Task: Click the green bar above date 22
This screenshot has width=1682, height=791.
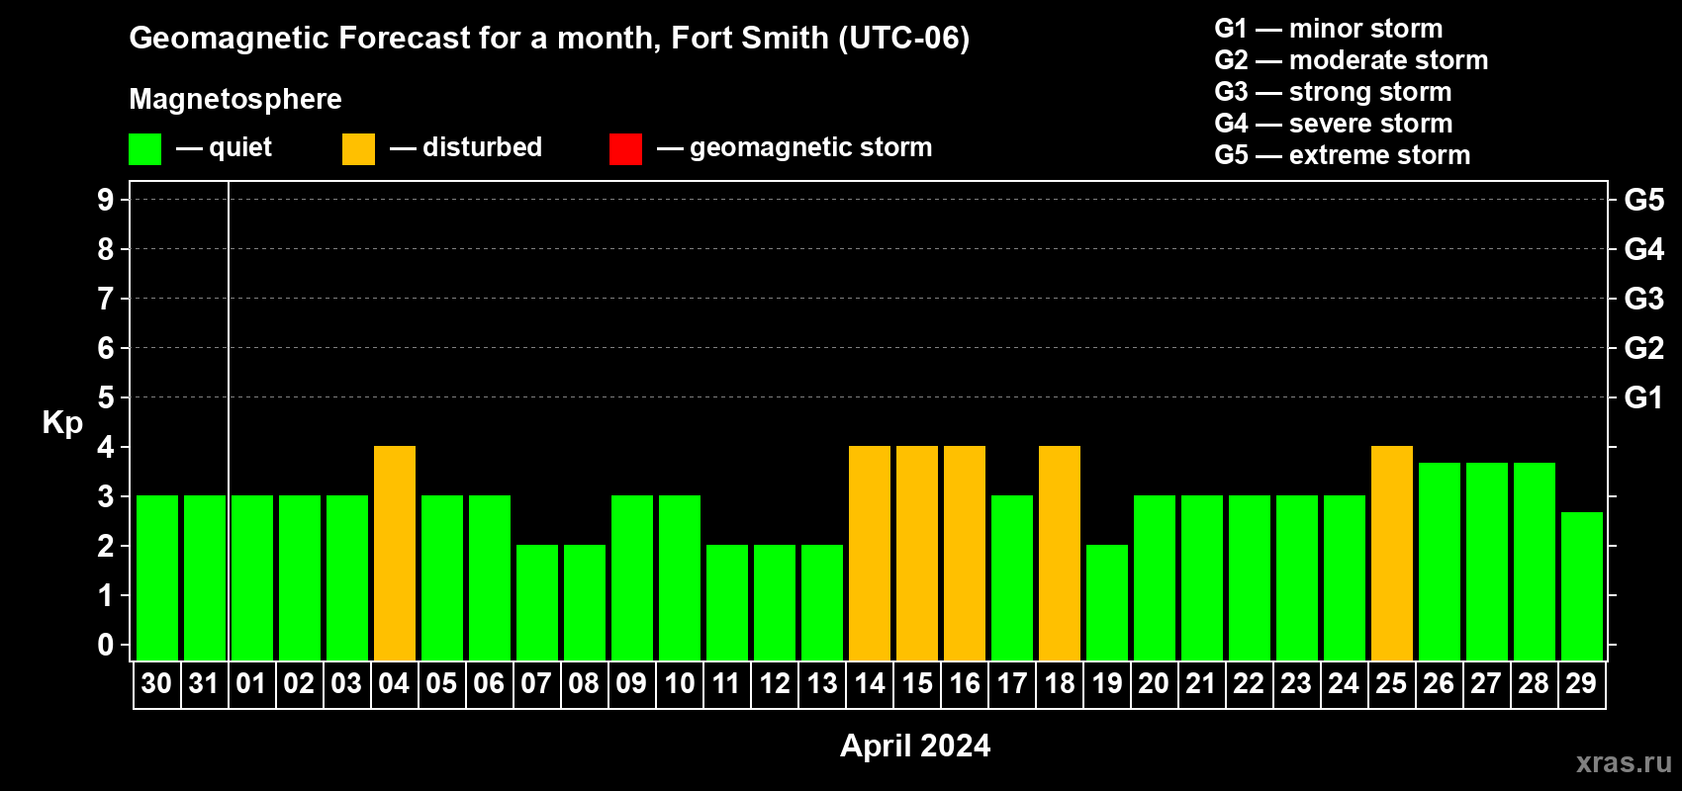Action: pyautogui.click(x=1250, y=577)
